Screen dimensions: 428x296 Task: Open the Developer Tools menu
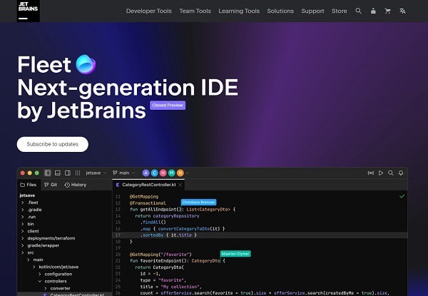click(149, 11)
